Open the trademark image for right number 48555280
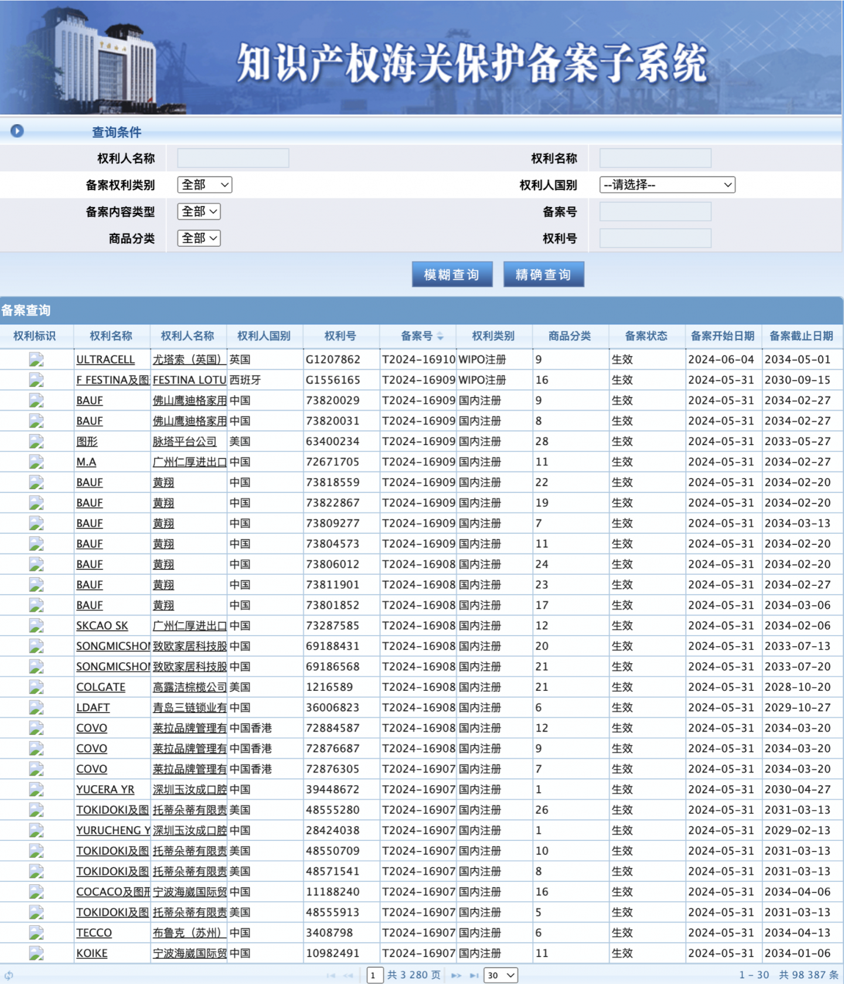Image resolution: width=844 pixels, height=984 pixels. (36, 810)
